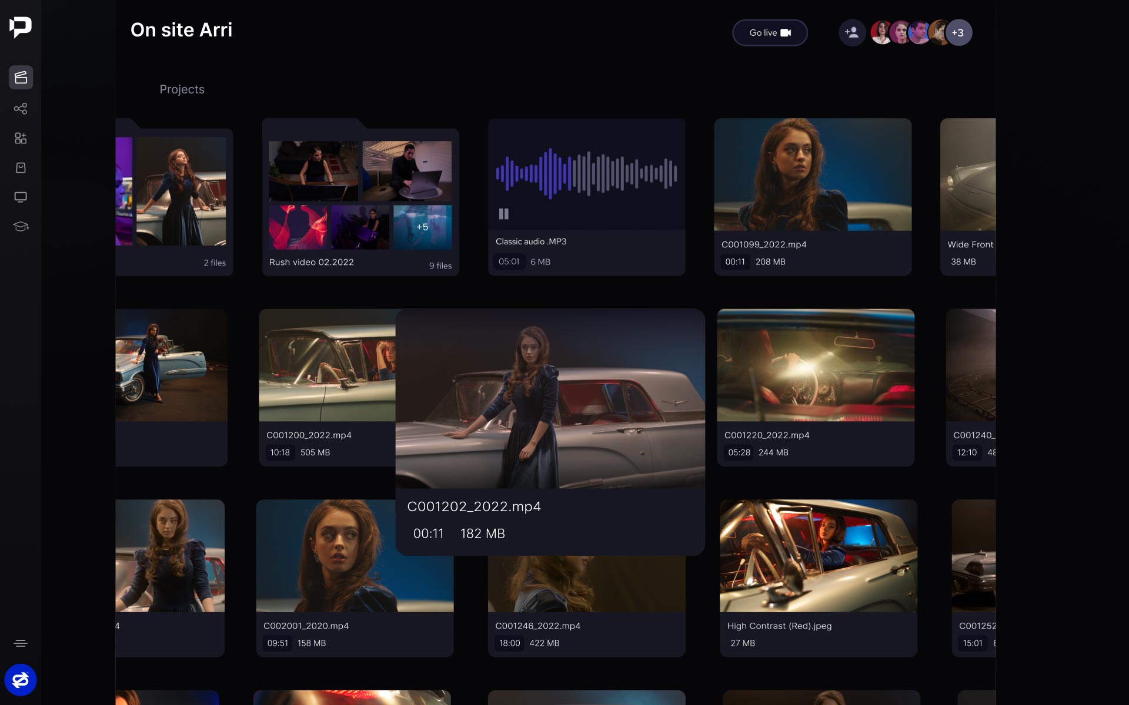Open the C001220_2022.mp4 thumbnail

pos(816,365)
